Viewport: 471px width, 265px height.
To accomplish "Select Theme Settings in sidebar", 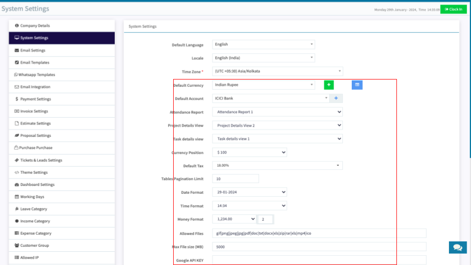I will [x=33, y=172].
